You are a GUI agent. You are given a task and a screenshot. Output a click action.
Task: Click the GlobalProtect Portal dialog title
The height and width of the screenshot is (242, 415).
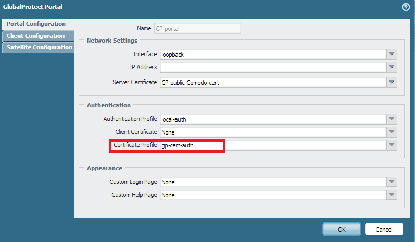[33, 7]
